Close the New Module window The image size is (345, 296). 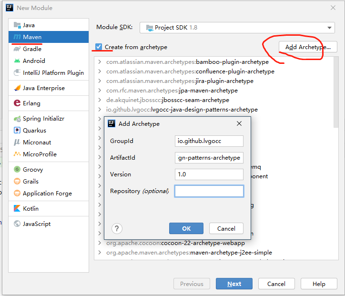[333, 8]
